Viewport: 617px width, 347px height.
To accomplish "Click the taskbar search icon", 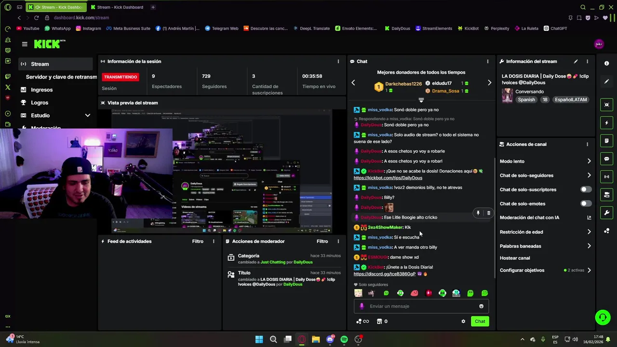I will coord(273,339).
